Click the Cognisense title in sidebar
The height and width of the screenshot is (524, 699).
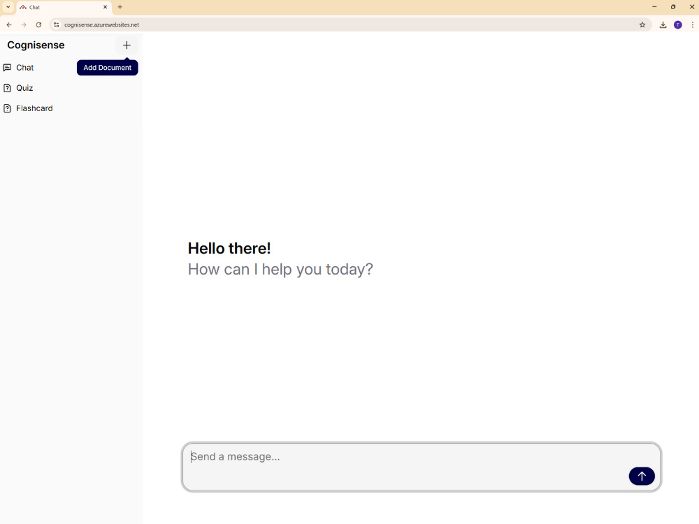pos(36,45)
